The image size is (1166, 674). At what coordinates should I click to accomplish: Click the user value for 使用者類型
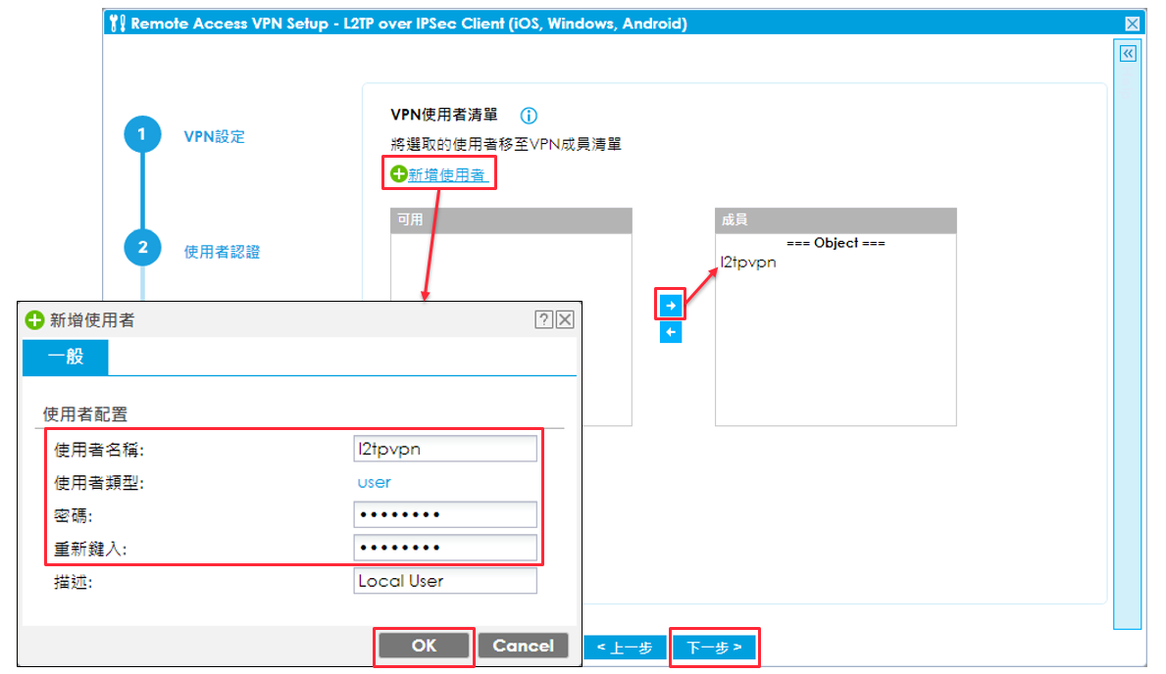pos(374,482)
